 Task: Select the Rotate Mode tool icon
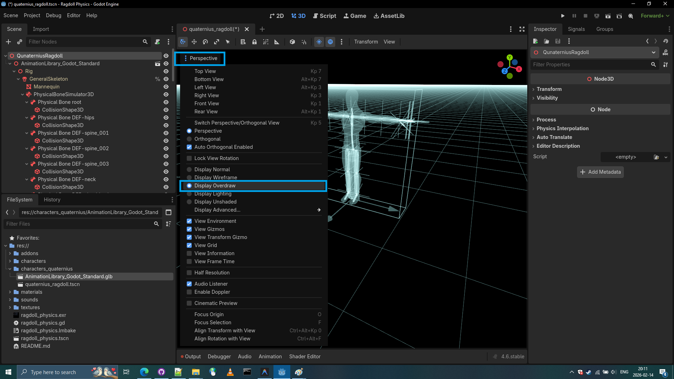click(x=205, y=42)
